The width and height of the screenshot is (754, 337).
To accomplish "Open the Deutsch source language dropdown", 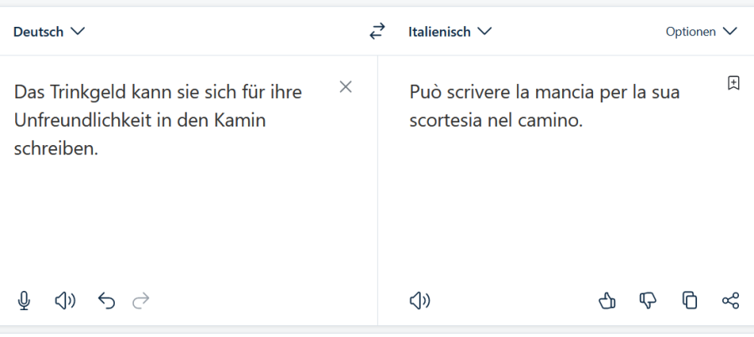I will click(x=49, y=32).
